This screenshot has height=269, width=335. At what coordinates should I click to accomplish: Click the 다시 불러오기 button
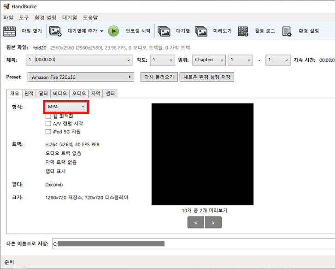point(159,77)
